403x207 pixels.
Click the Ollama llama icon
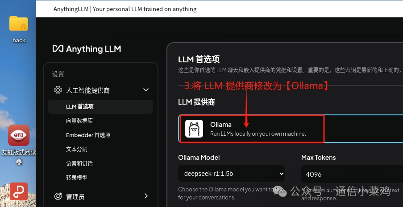(194, 129)
